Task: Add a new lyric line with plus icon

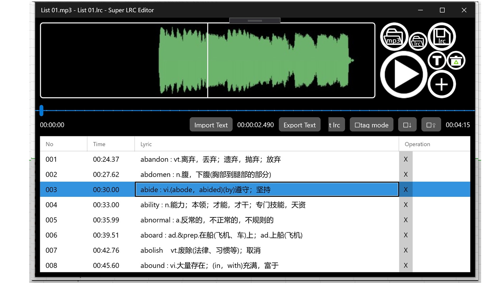Action: [442, 84]
